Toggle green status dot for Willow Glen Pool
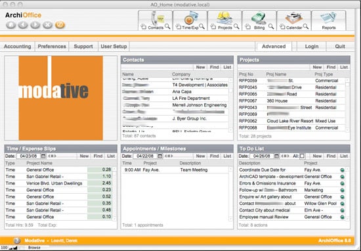This screenshot has width=361, height=251. pyautogui.click(x=342, y=204)
